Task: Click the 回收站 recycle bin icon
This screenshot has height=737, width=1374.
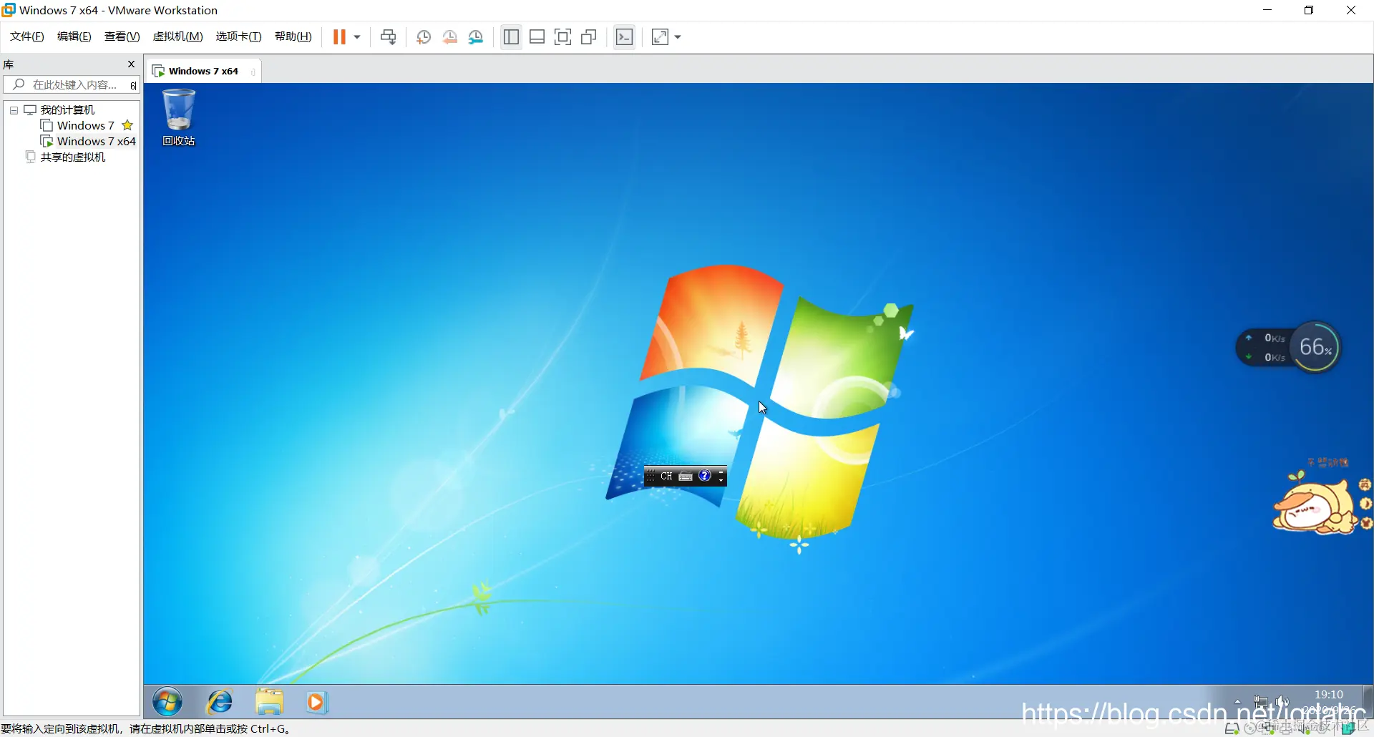Action: coord(179,117)
